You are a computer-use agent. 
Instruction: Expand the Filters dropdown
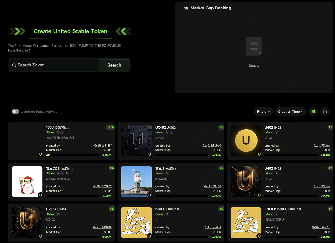pos(263,112)
